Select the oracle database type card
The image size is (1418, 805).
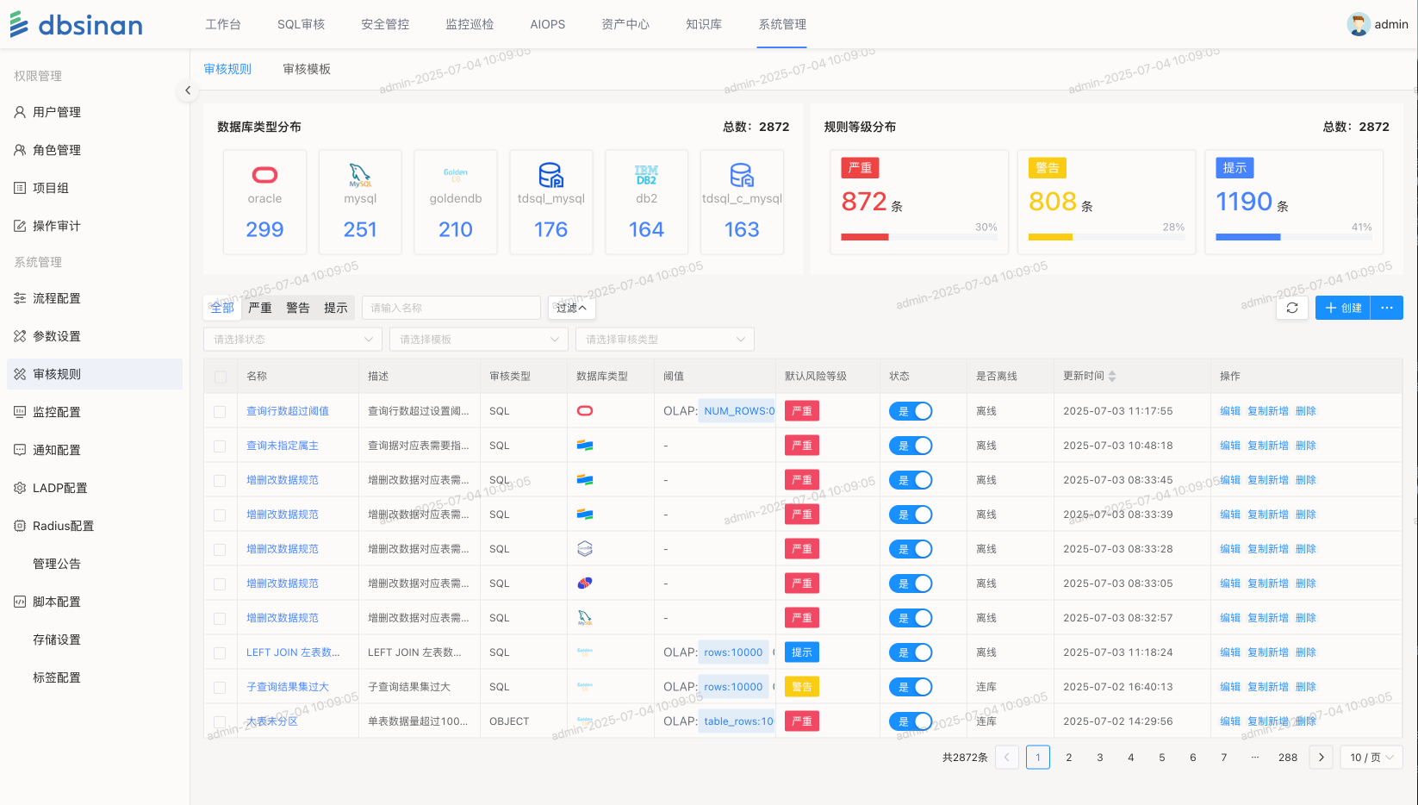(x=264, y=203)
